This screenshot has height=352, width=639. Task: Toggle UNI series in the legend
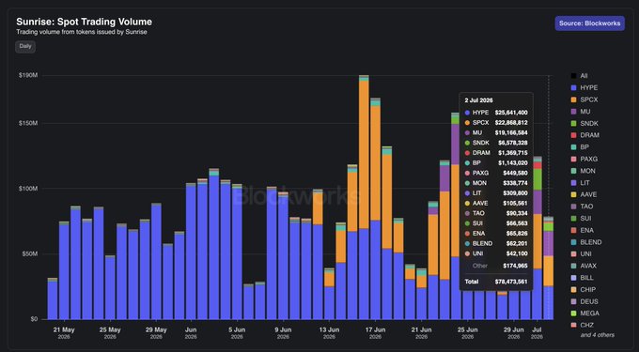click(581, 254)
